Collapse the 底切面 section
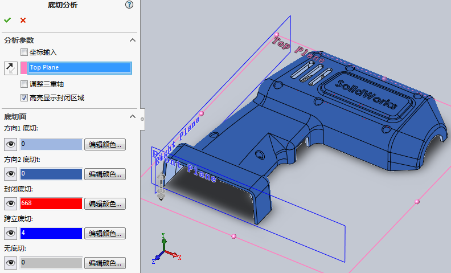The height and width of the screenshot is (273, 451). tap(133, 116)
